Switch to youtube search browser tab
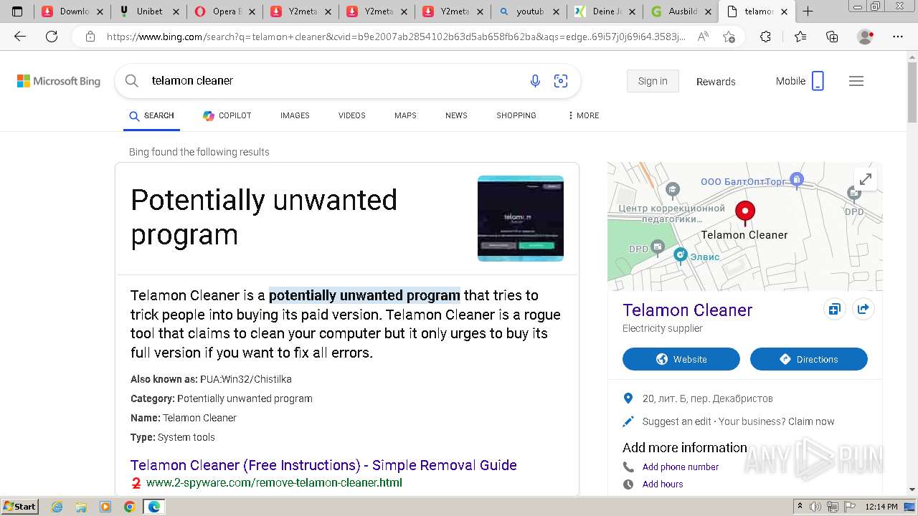This screenshot has width=918, height=516. coord(529,11)
